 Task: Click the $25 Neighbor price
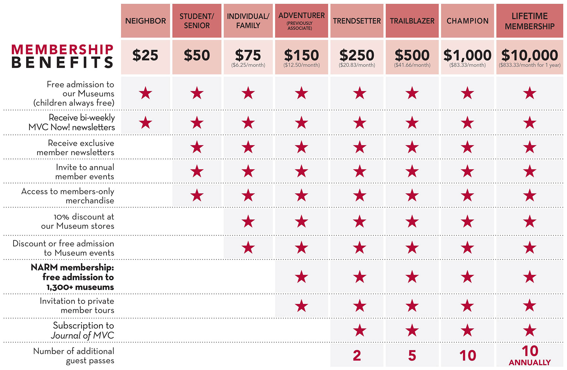coord(145,56)
